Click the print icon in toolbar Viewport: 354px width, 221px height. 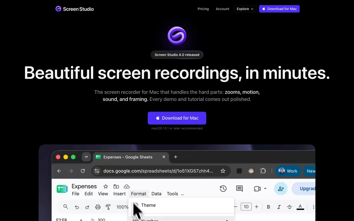click(98, 207)
